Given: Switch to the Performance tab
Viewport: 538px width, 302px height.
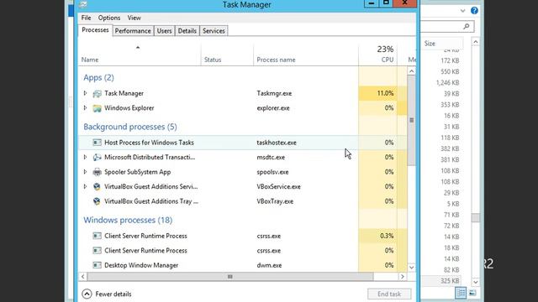Looking at the screenshot, I should click(133, 31).
